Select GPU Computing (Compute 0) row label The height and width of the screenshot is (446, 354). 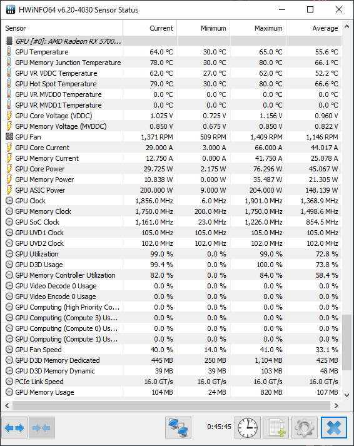[x=66, y=328]
